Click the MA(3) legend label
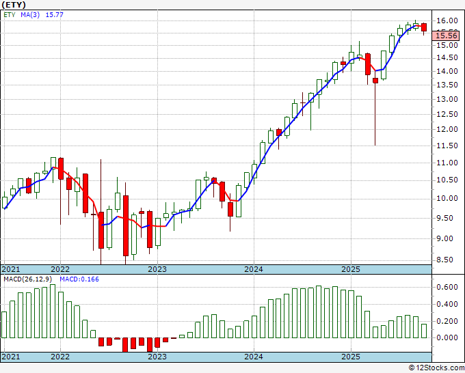The height and width of the screenshot is (373, 465). point(30,15)
